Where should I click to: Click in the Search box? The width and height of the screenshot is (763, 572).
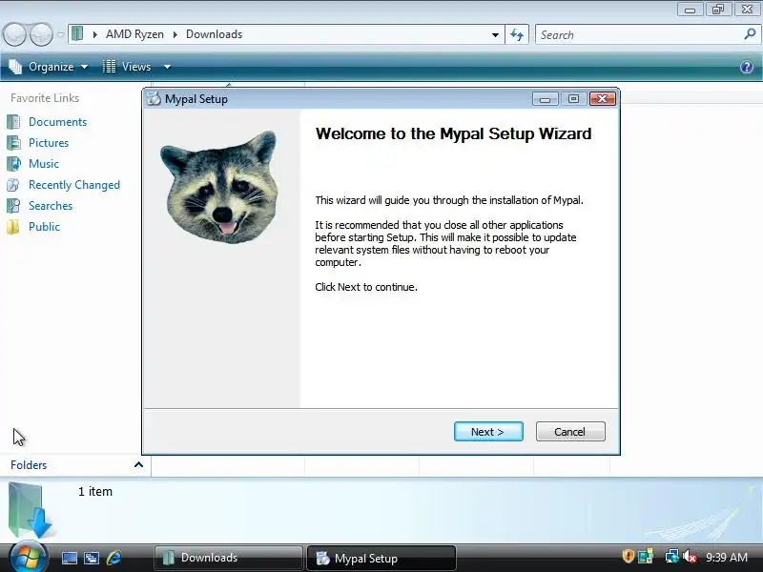tap(640, 34)
